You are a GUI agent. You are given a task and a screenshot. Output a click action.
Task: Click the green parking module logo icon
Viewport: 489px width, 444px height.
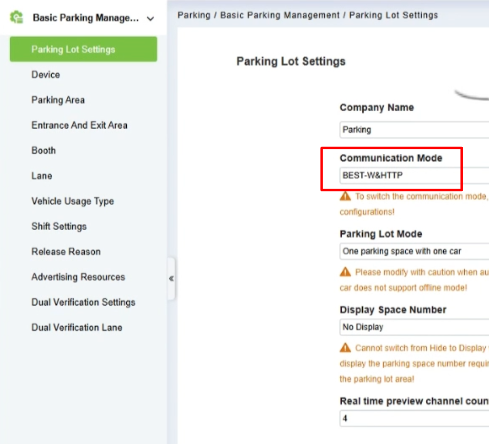pos(17,17)
